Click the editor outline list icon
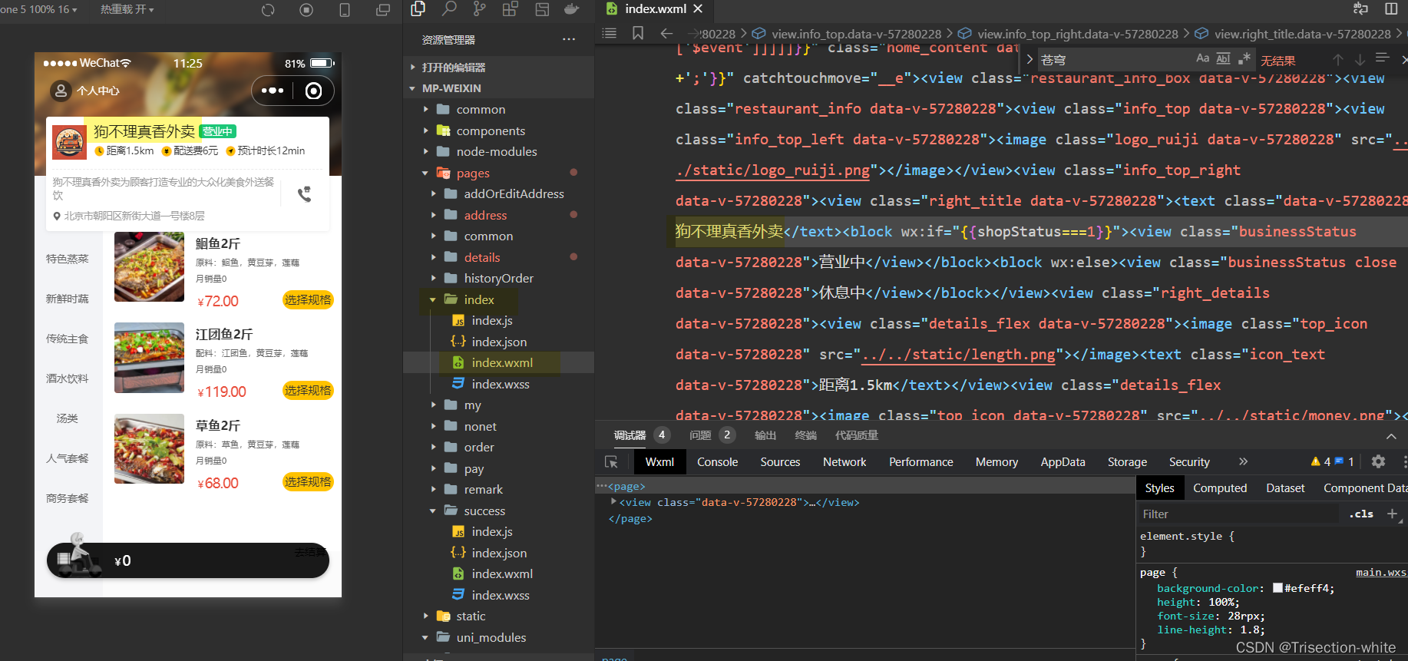This screenshot has height=661, width=1408. [x=610, y=33]
